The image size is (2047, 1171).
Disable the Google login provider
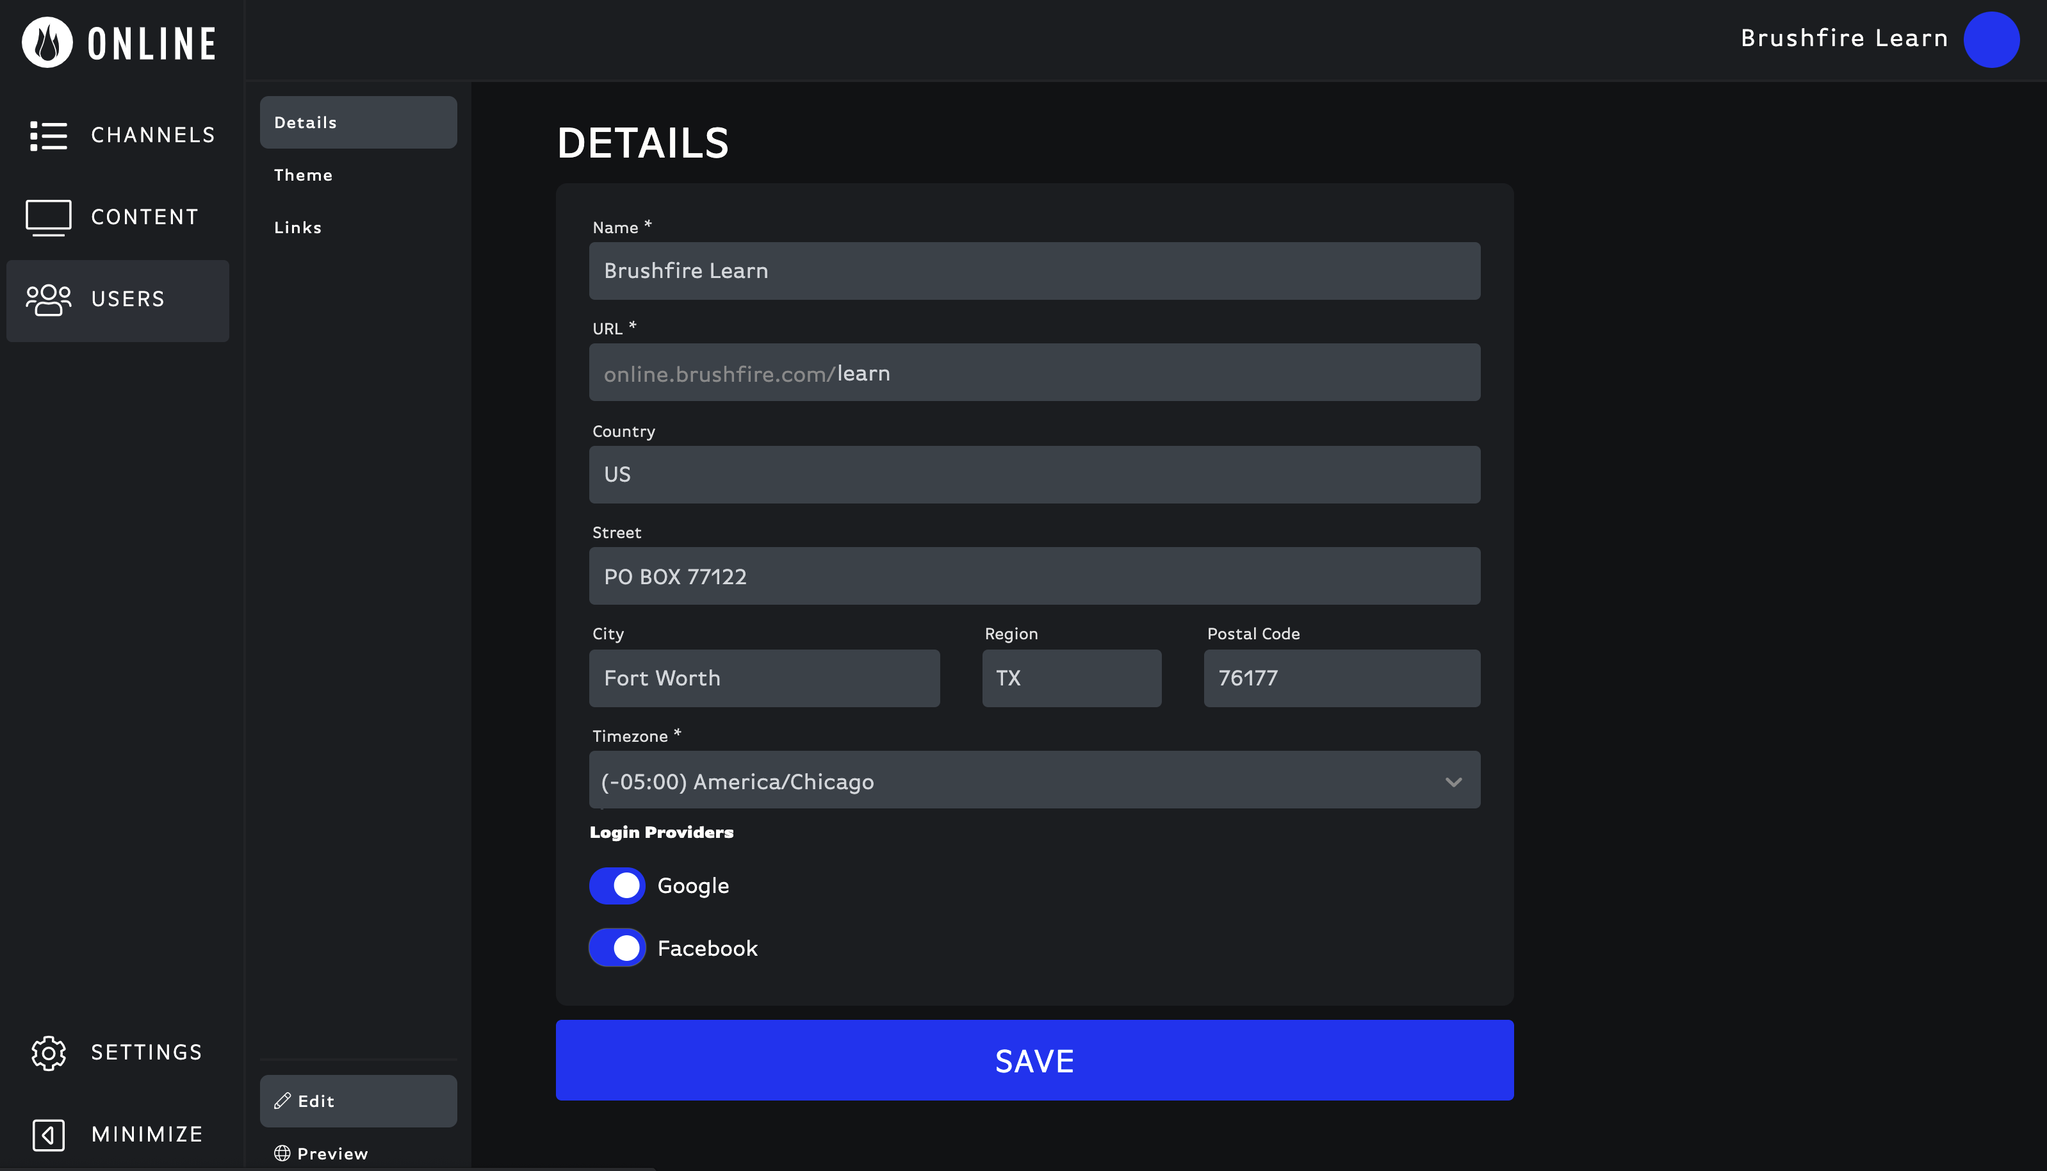point(617,885)
